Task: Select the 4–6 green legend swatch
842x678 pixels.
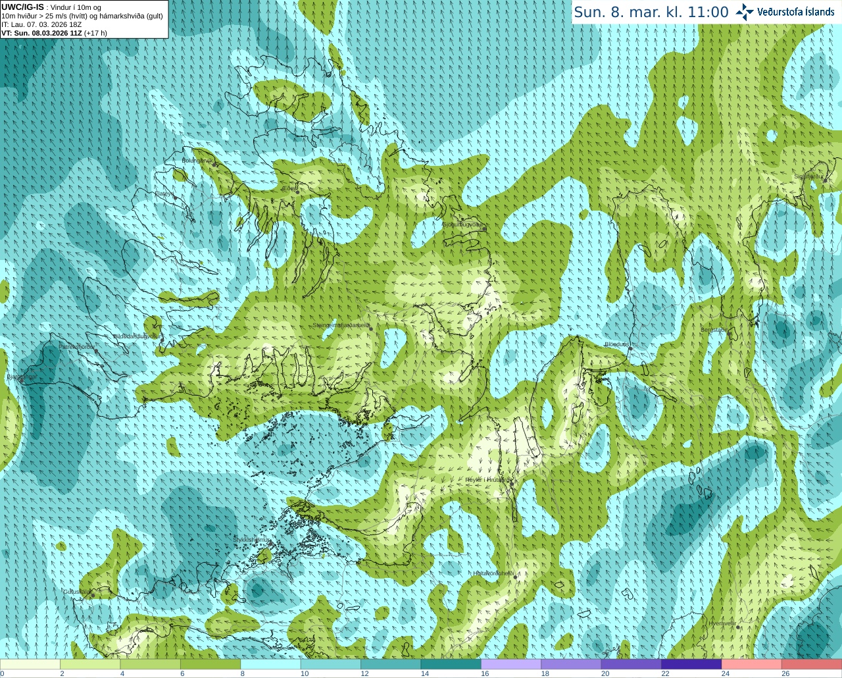Action: point(151,664)
